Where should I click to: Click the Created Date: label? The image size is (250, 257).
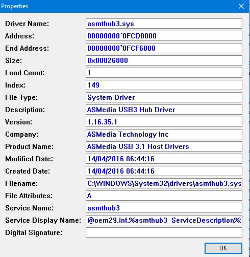(x=28, y=171)
